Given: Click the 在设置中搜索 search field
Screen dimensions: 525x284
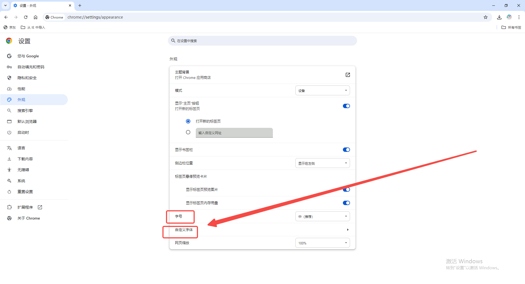Looking at the screenshot, I should [262, 41].
